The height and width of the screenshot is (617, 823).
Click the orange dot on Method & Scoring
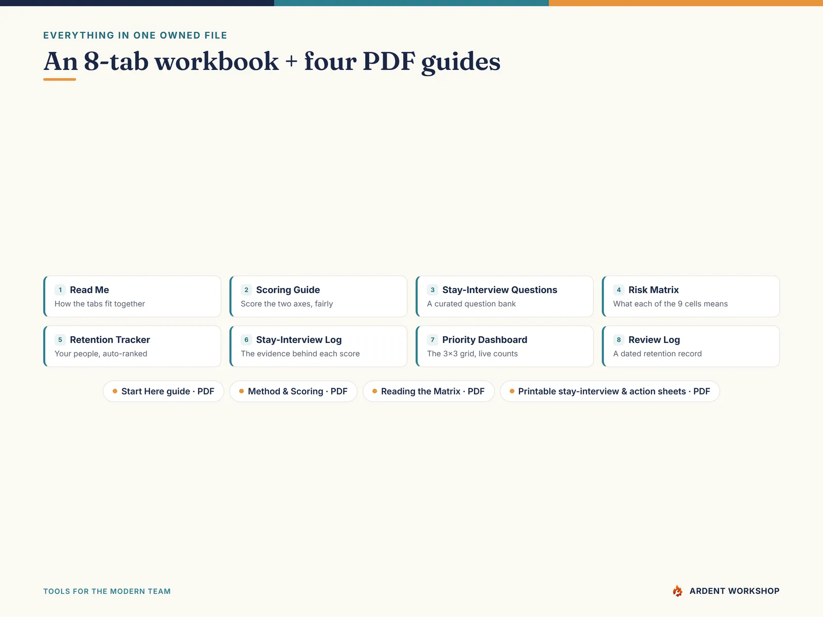pos(241,391)
